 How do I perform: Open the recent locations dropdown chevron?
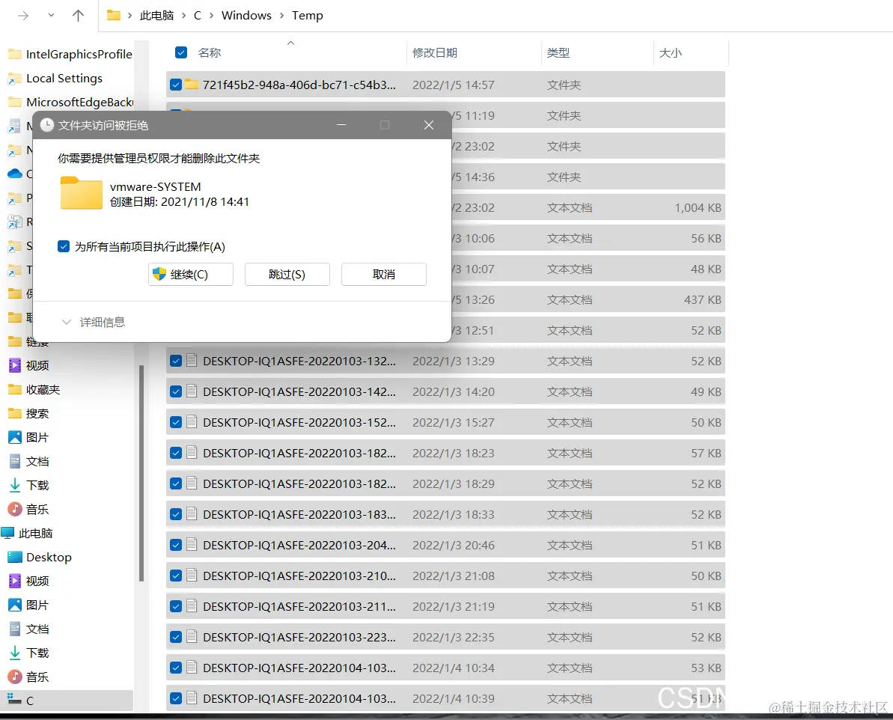coord(51,16)
